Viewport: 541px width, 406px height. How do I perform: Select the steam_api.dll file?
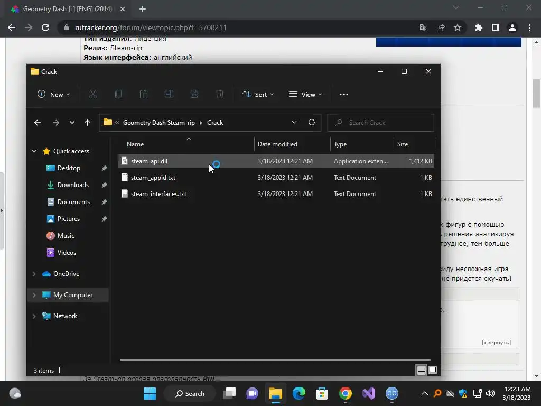point(276,161)
